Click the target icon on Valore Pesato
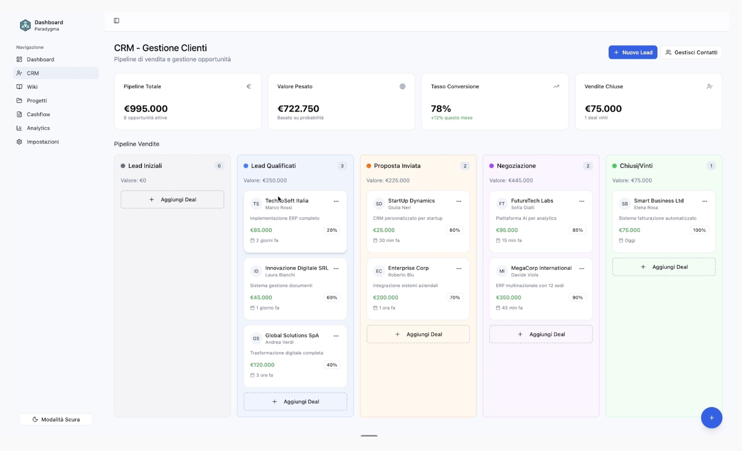The height and width of the screenshot is (451, 742). pyautogui.click(x=402, y=87)
